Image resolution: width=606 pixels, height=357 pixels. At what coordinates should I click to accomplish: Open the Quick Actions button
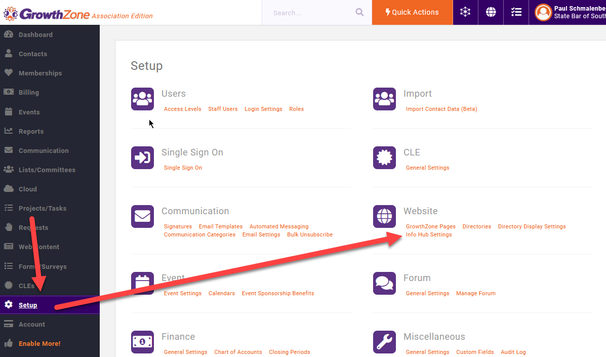coord(412,12)
